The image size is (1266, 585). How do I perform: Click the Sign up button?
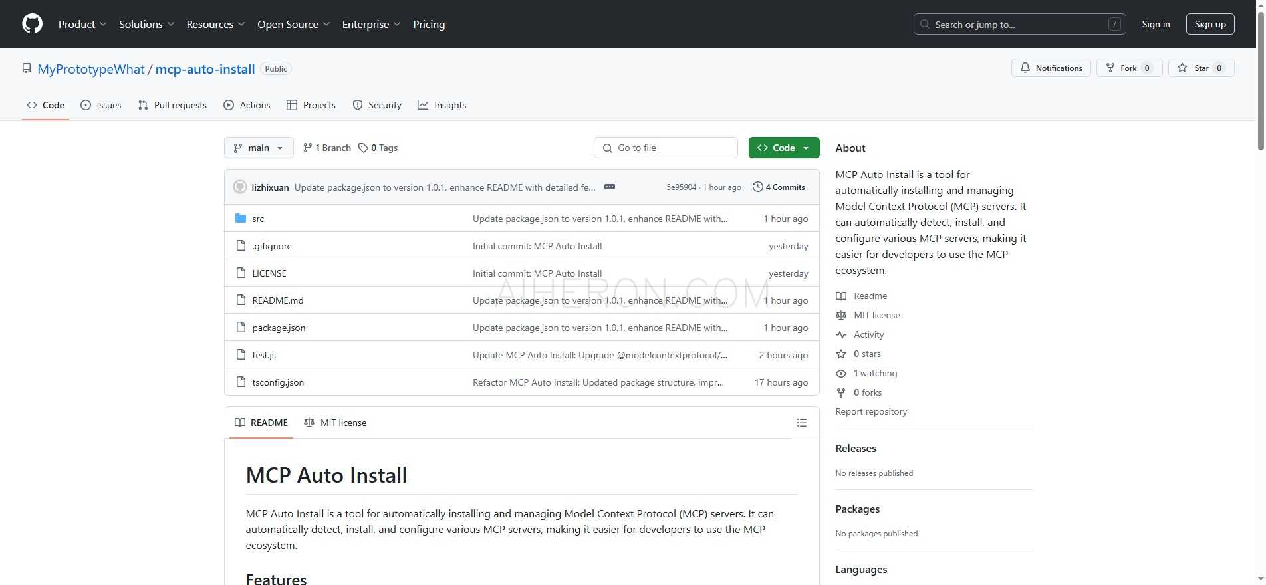point(1210,24)
